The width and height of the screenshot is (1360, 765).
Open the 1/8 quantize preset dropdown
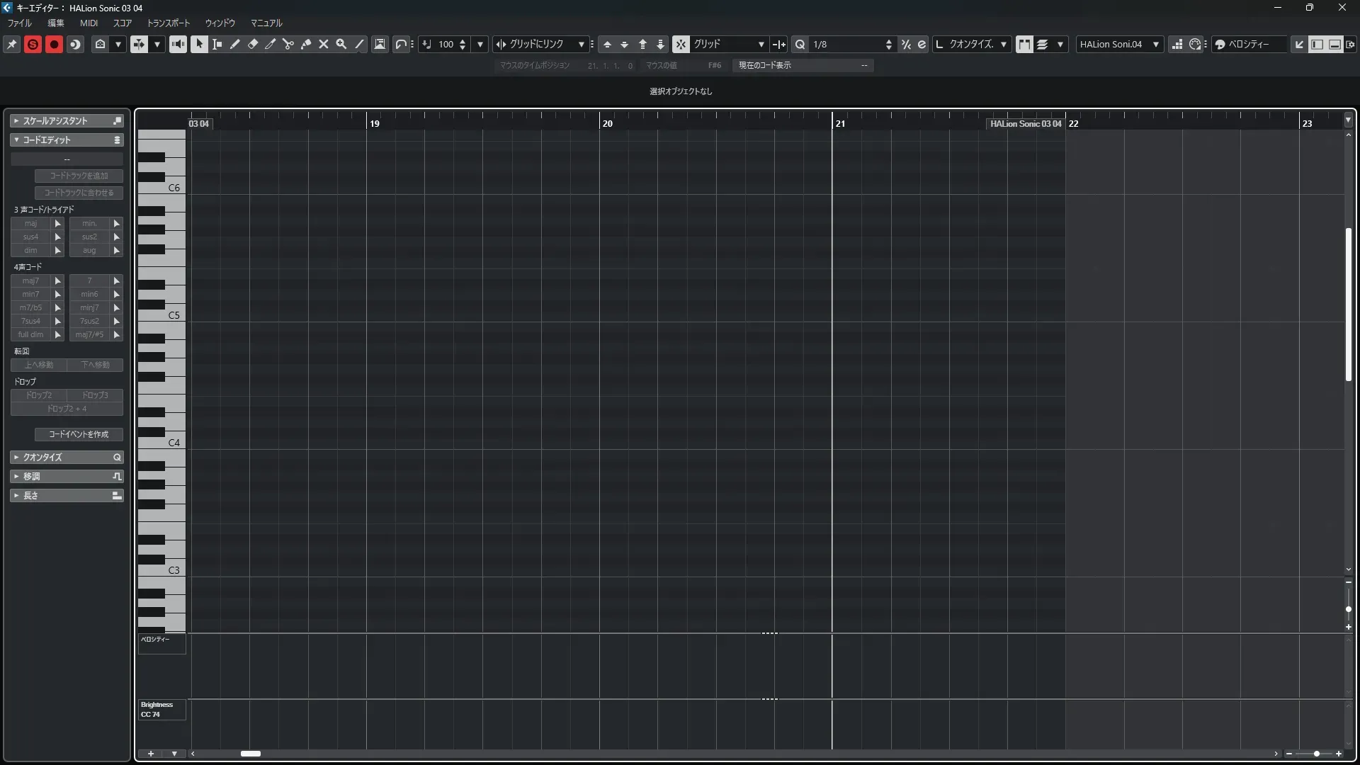click(x=850, y=44)
